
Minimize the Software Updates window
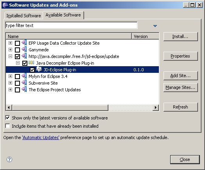(x=186, y=5)
